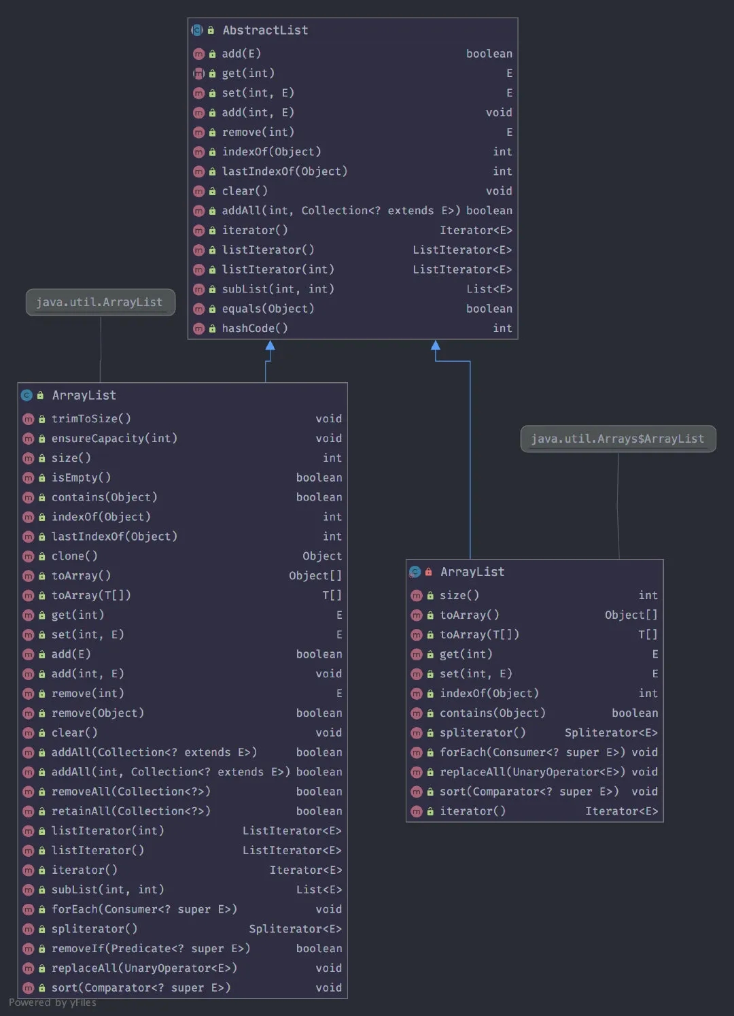The width and height of the screenshot is (734, 1016).
Task: Select the java.util.ArrayList note label
Action: click(100, 303)
